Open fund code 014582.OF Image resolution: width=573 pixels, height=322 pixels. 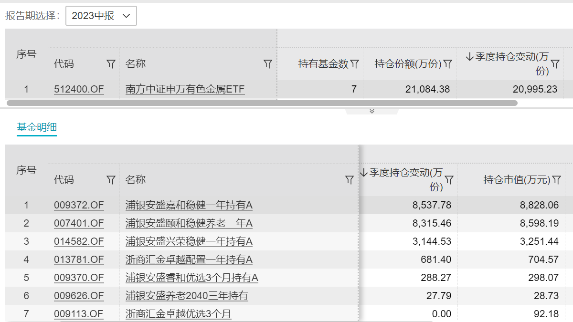point(79,241)
